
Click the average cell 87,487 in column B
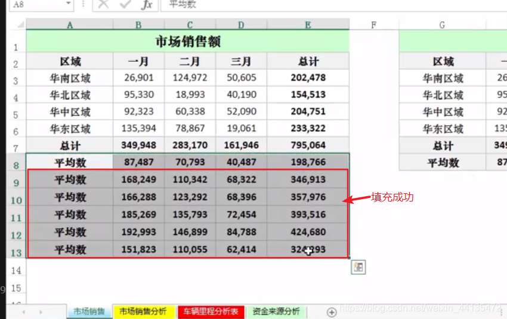click(139, 162)
